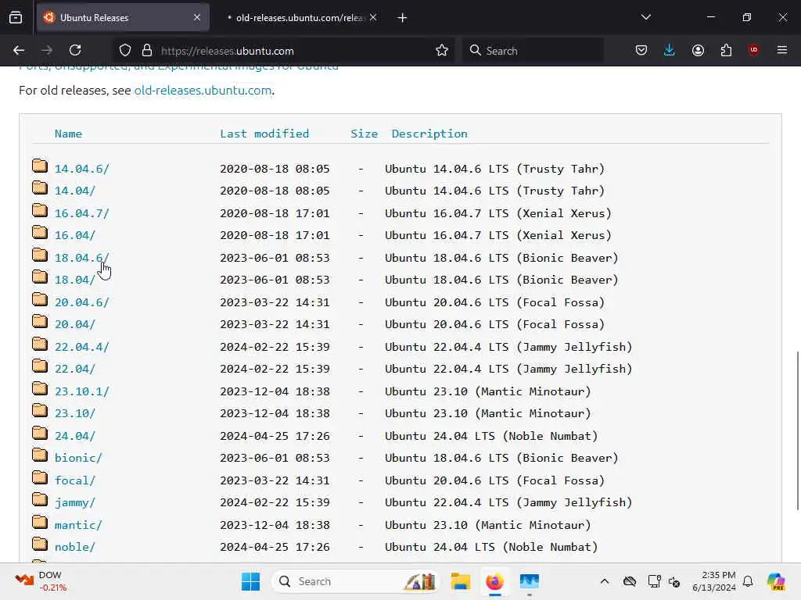801x600 pixels.
Task: Open the 18.04.6/ directory
Action: [x=81, y=258]
